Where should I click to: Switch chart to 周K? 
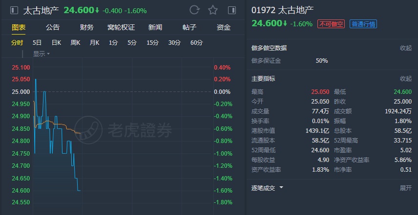pos(75,43)
